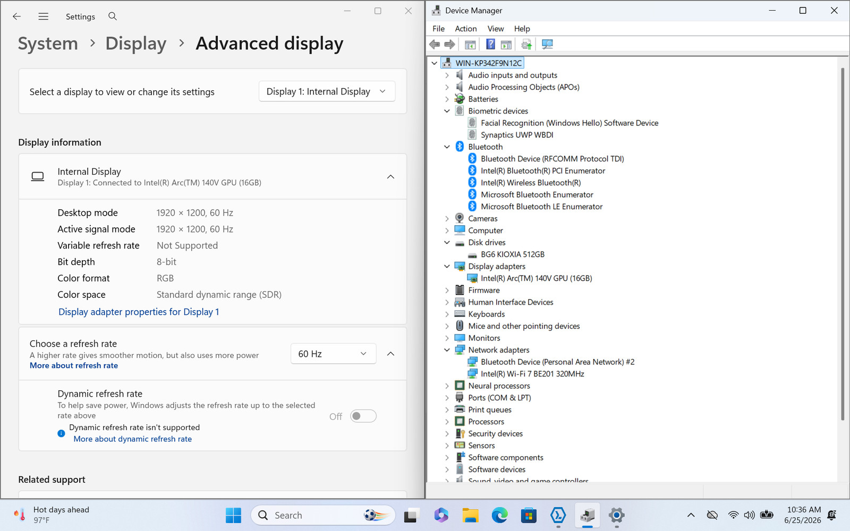Screen dimensions: 850x531
Task: Click the volume speaker icon in system tray
Action: (749, 515)
